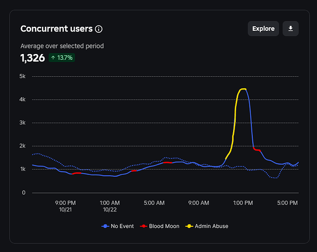
Task: Download the chart data using the download icon
Action: coord(291,28)
